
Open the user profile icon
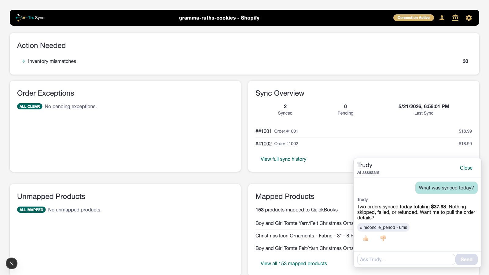442,18
